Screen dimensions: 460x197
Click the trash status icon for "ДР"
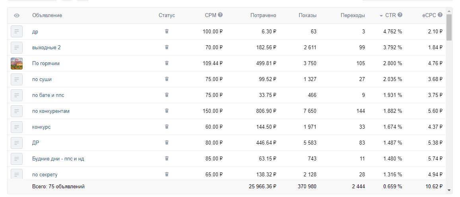tap(167, 143)
